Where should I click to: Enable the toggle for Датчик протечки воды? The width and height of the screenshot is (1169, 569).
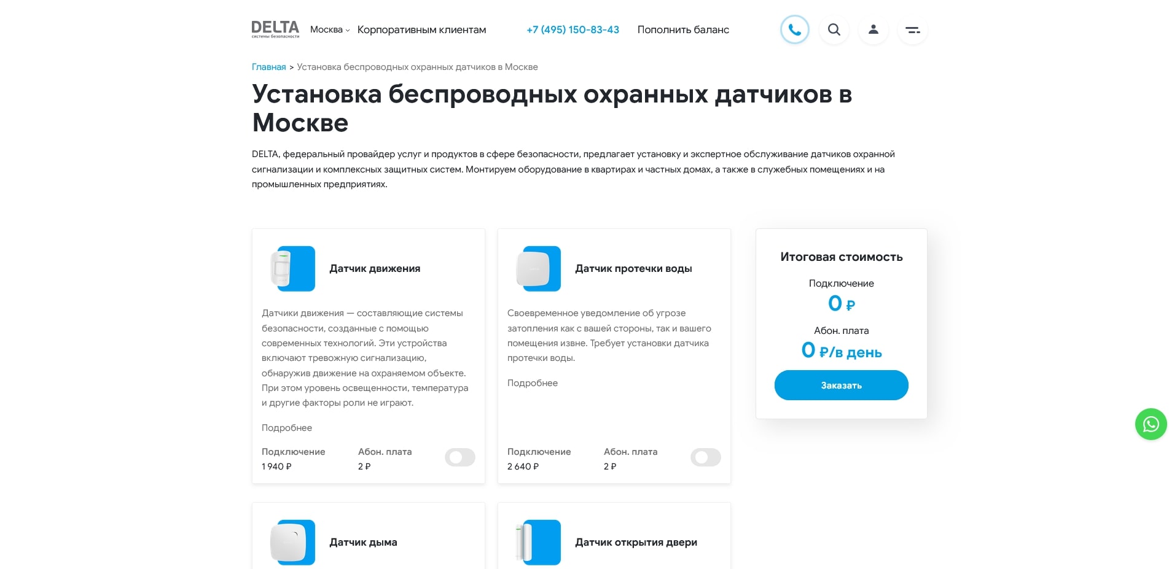tap(705, 457)
